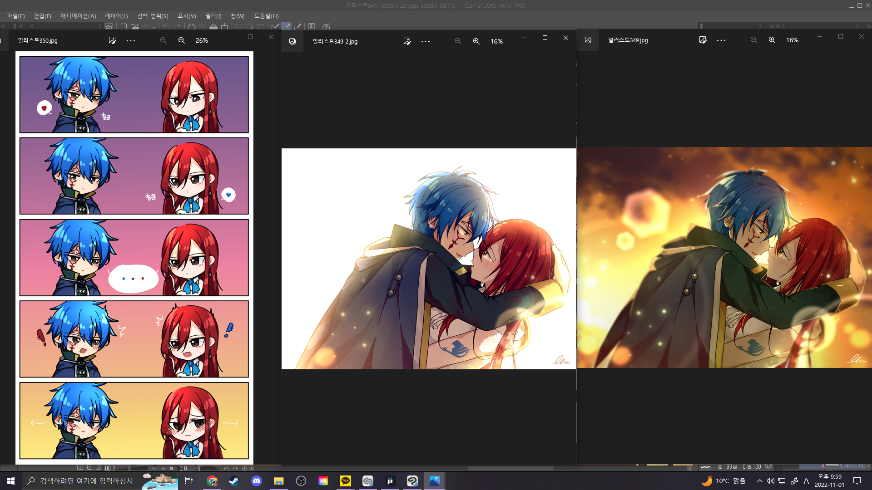Toggle the snap to grid icon

(297, 27)
